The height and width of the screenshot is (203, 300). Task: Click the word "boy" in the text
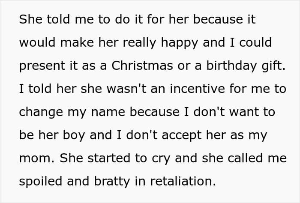point(74,135)
